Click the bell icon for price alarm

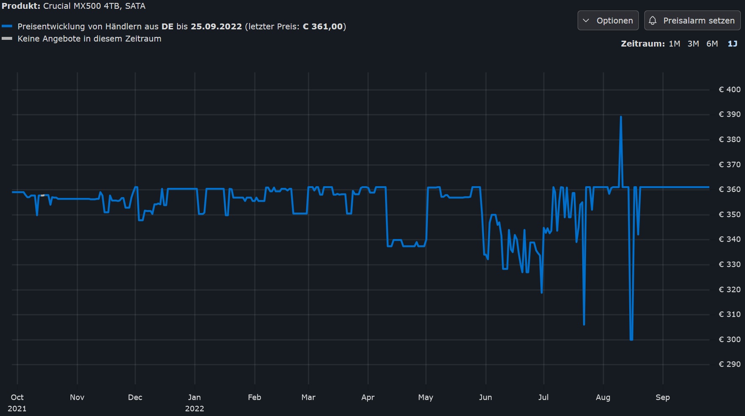[x=653, y=21]
